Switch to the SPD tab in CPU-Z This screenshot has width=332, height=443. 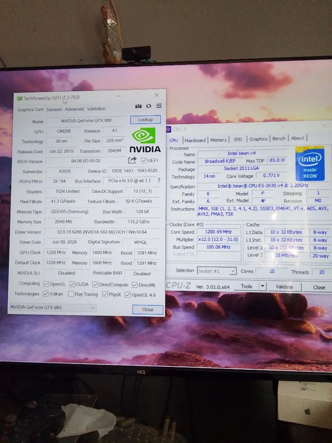tap(238, 139)
